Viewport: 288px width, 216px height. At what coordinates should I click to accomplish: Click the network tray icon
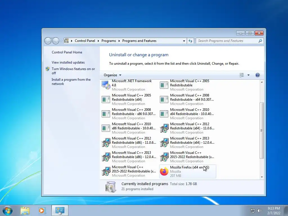[253, 211]
